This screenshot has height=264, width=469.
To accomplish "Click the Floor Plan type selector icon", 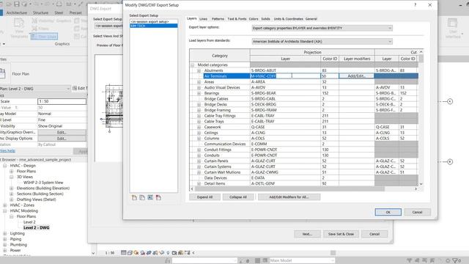I will [2, 73].
